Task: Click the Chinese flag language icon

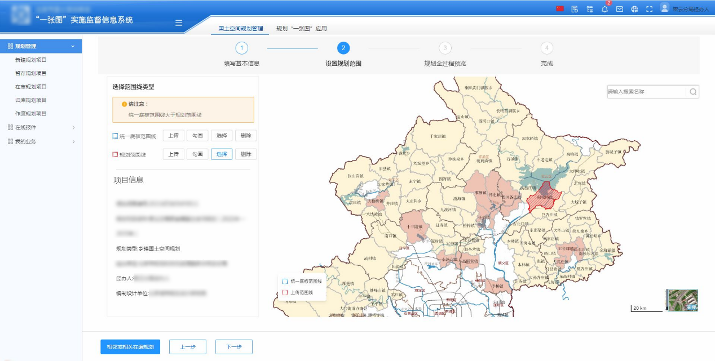Action: point(559,9)
